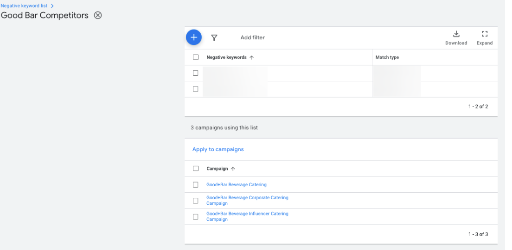
Task: Click the funnel filter icon
Action: coord(214,38)
